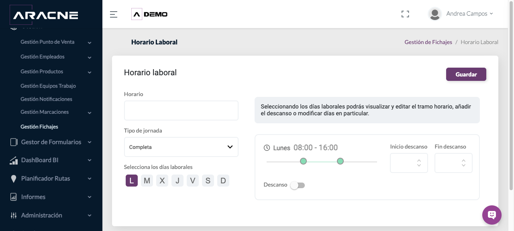Screen dimensions: 514x231
Task: Toggle Viernes (V) working day
Action: 193,181
